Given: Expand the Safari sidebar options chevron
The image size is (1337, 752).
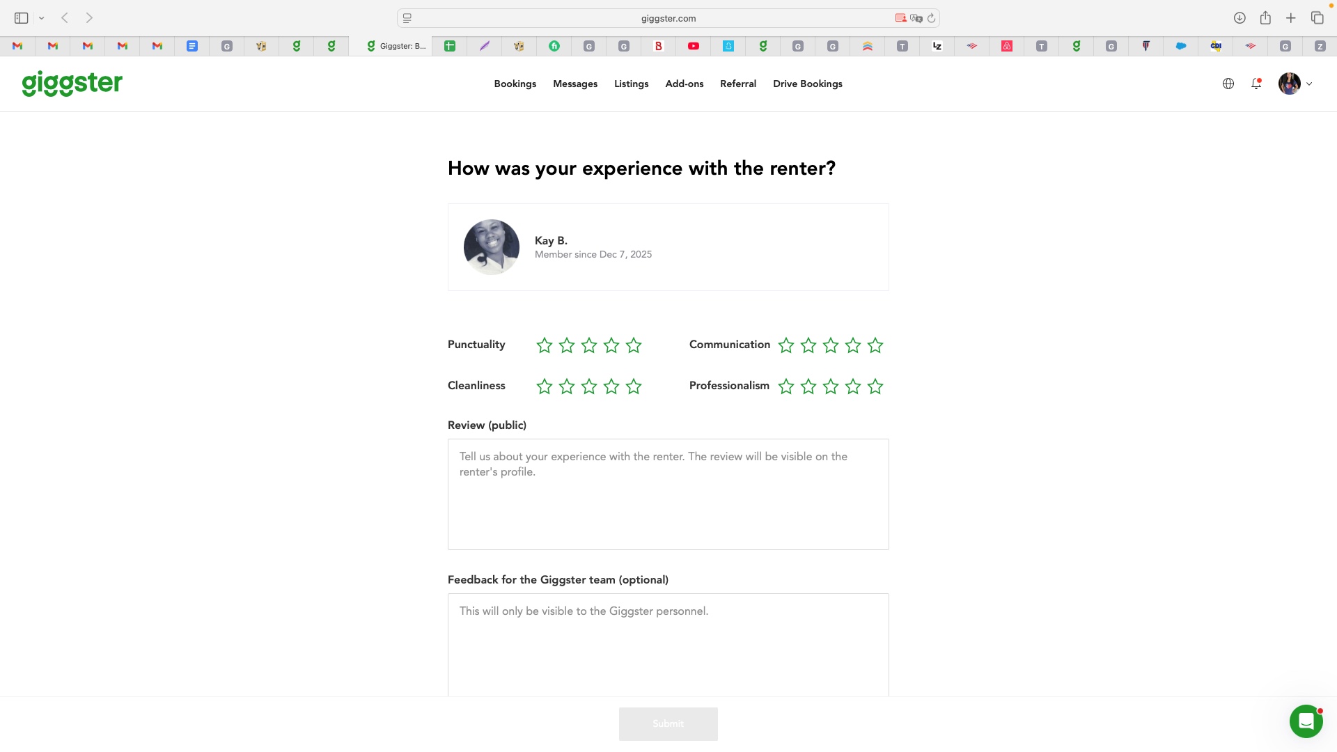Looking at the screenshot, I should (x=42, y=18).
